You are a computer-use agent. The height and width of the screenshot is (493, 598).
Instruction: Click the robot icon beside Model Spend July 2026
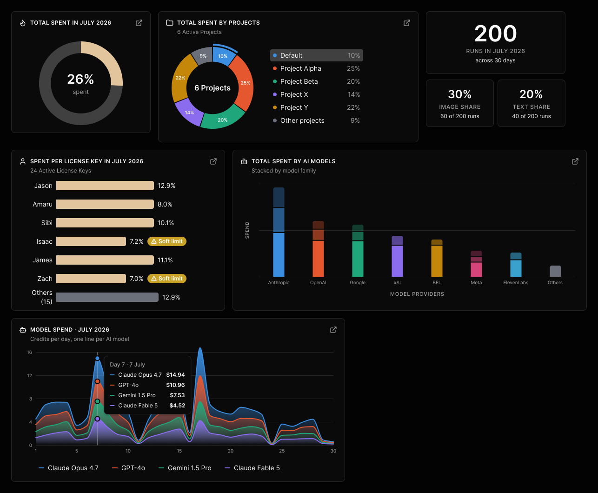pos(23,330)
